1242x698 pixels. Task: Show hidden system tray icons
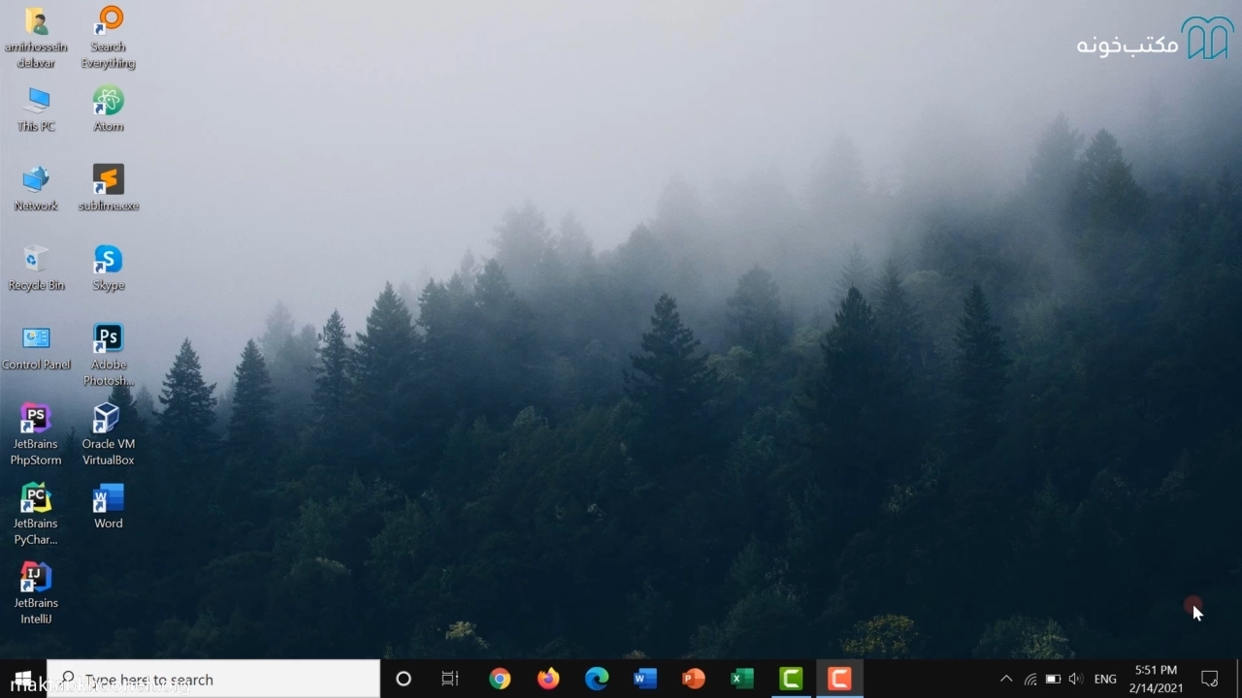coord(1006,679)
